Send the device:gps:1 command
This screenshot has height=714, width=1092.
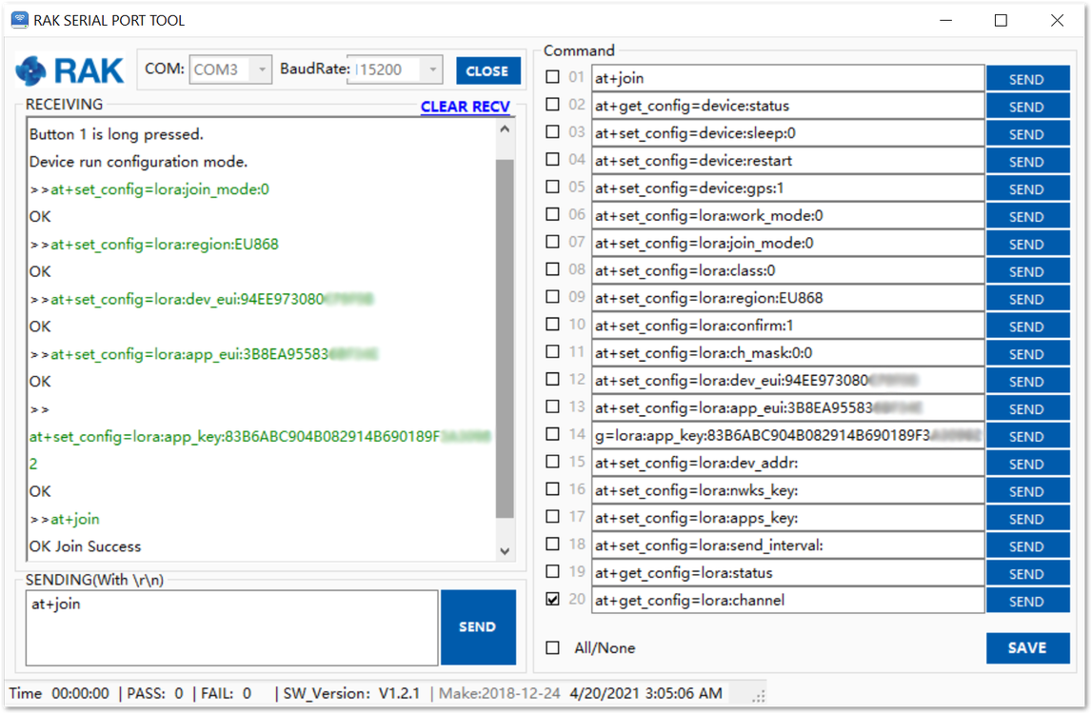point(1027,188)
